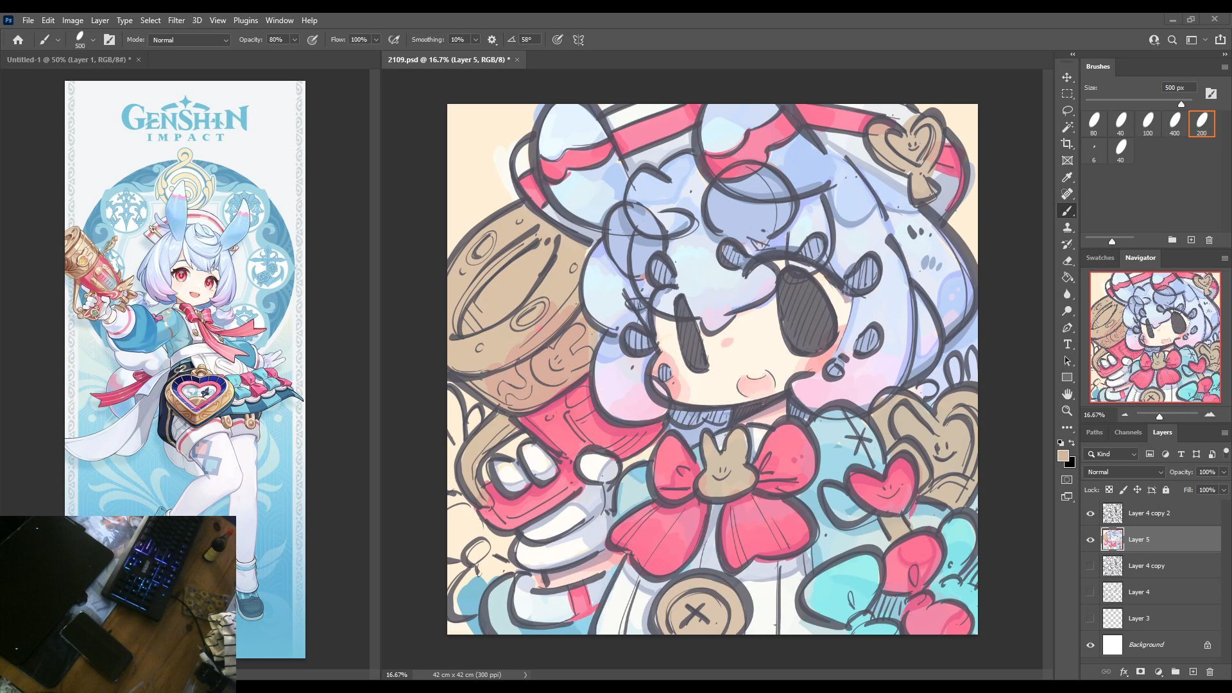The width and height of the screenshot is (1232, 693).
Task: Select the Zoom tool in toolbar
Action: pyautogui.click(x=1067, y=411)
